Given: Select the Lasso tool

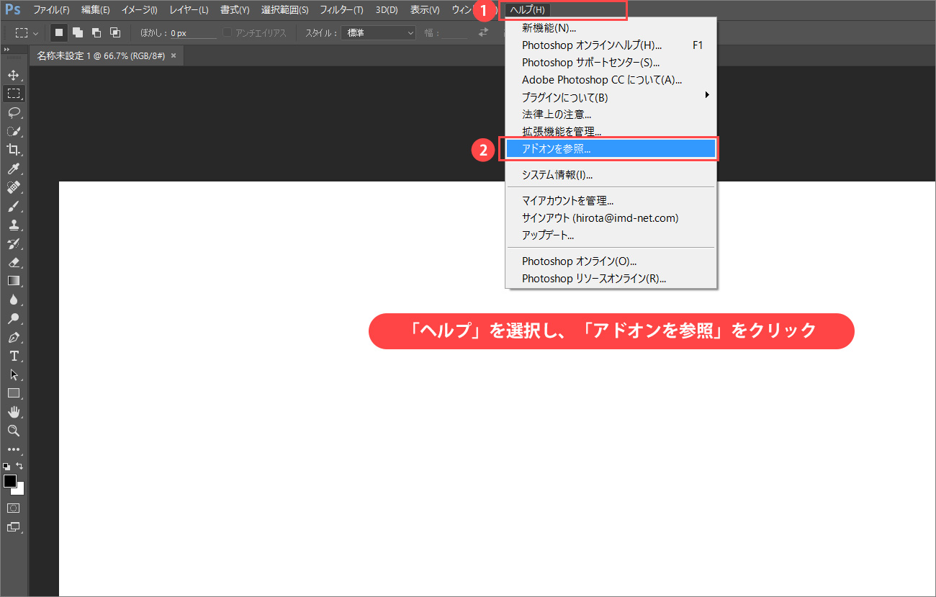Looking at the screenshot, I should click(14, 112).
